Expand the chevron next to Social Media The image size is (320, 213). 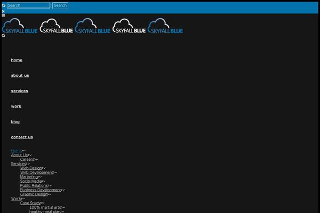click(44, 182)
